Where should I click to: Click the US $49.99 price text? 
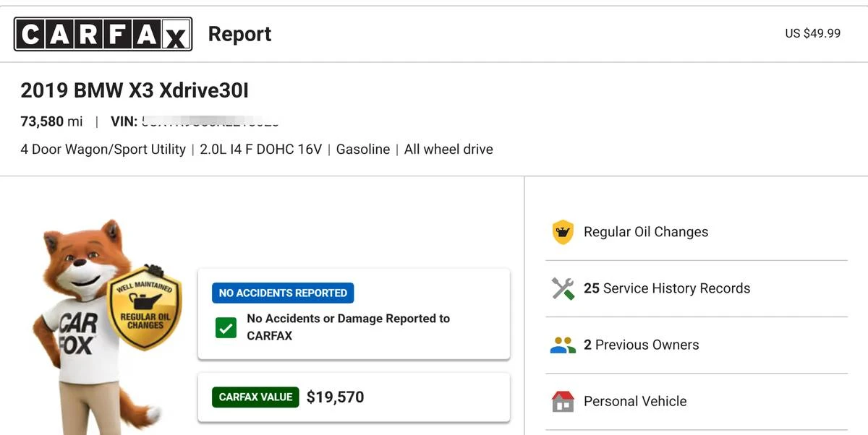[x=813, y=33]
